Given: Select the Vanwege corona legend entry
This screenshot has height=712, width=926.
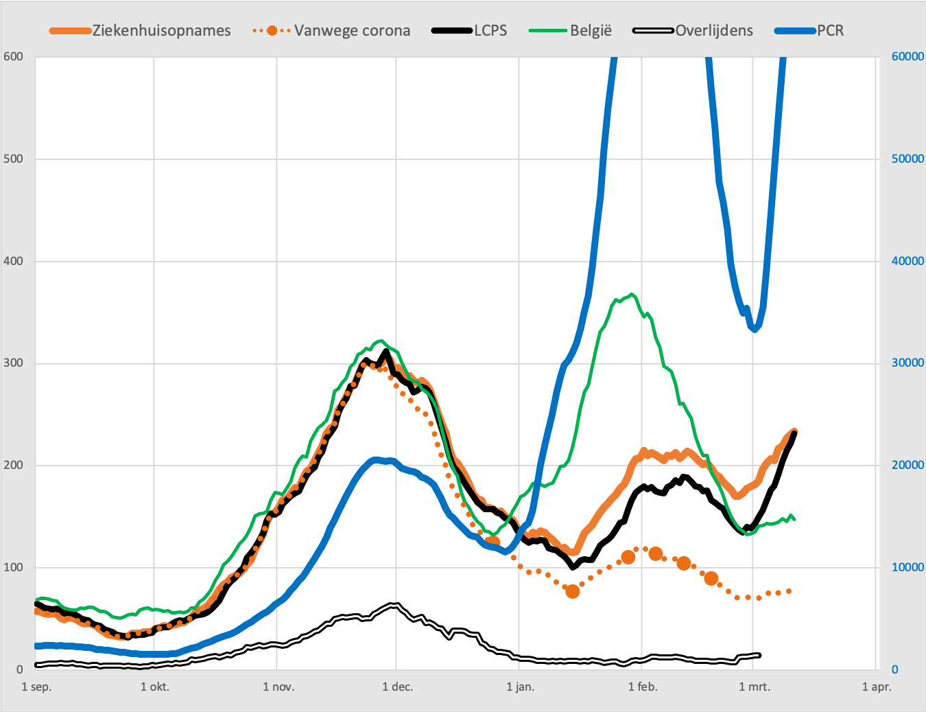Looking at the screenshot, I should click(331, 31).
